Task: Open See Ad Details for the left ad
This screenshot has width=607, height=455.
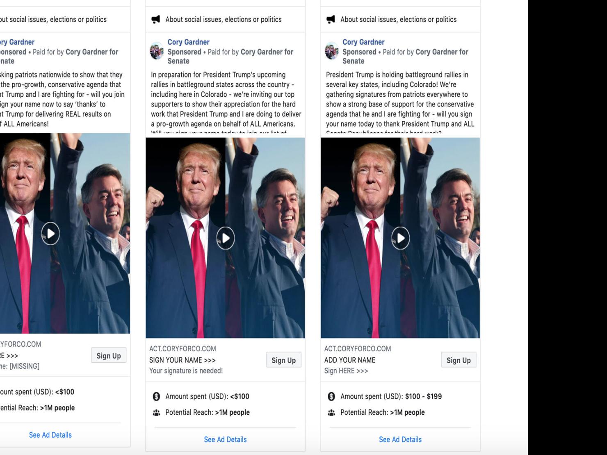Action: pyautogui.click(x=50, y=435)
